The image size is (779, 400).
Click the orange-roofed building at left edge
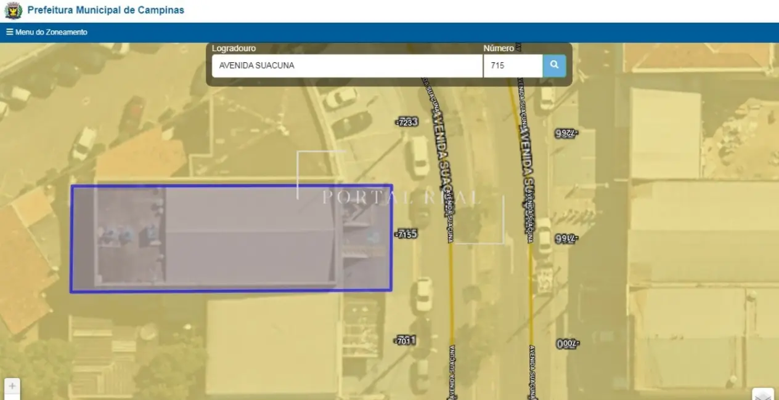point(25,265)
